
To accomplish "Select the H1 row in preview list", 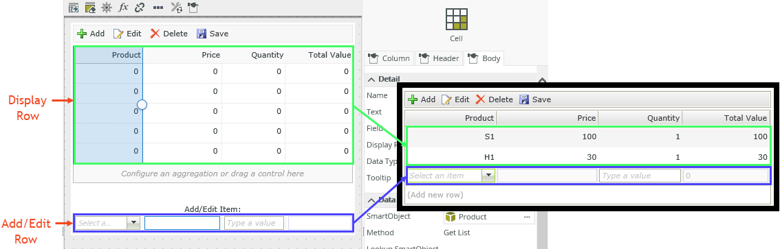I will (x=588, y=157).
